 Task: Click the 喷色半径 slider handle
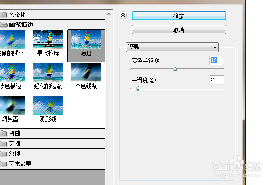(175, 69)
